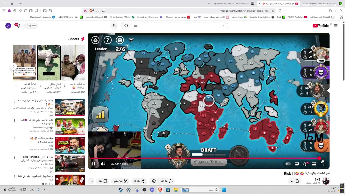Dislike the video
This screenshot has width=345, height=194.
tap(154, 181)
